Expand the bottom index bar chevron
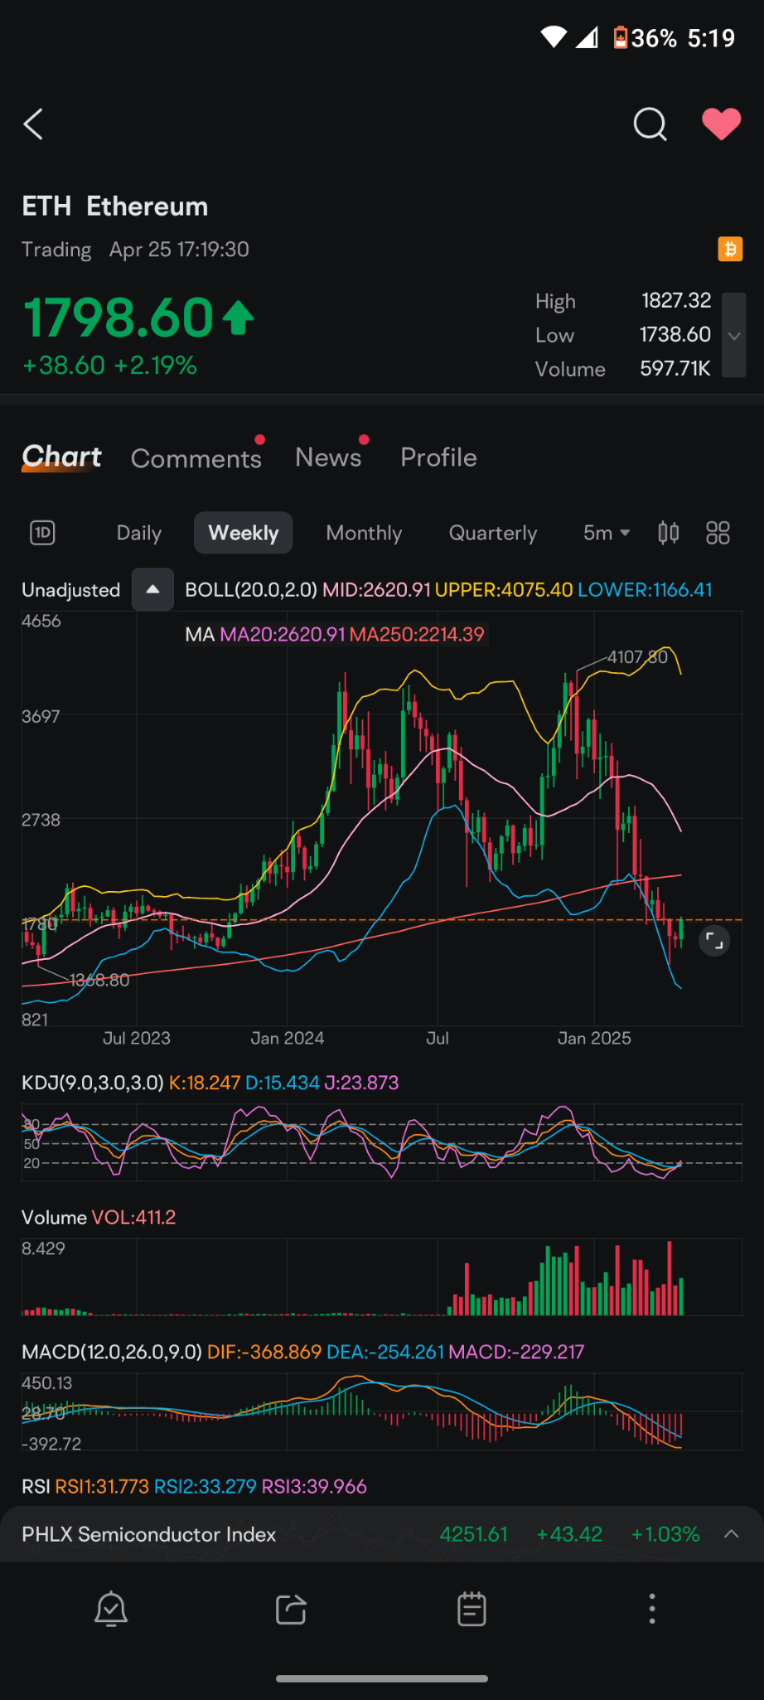This screenshot has height=1700, width=764. click(x=731, y=1534)
